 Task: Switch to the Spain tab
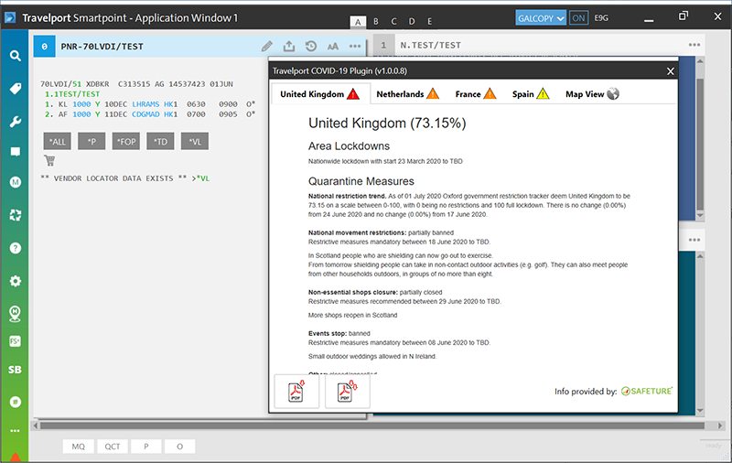[531, 94]
